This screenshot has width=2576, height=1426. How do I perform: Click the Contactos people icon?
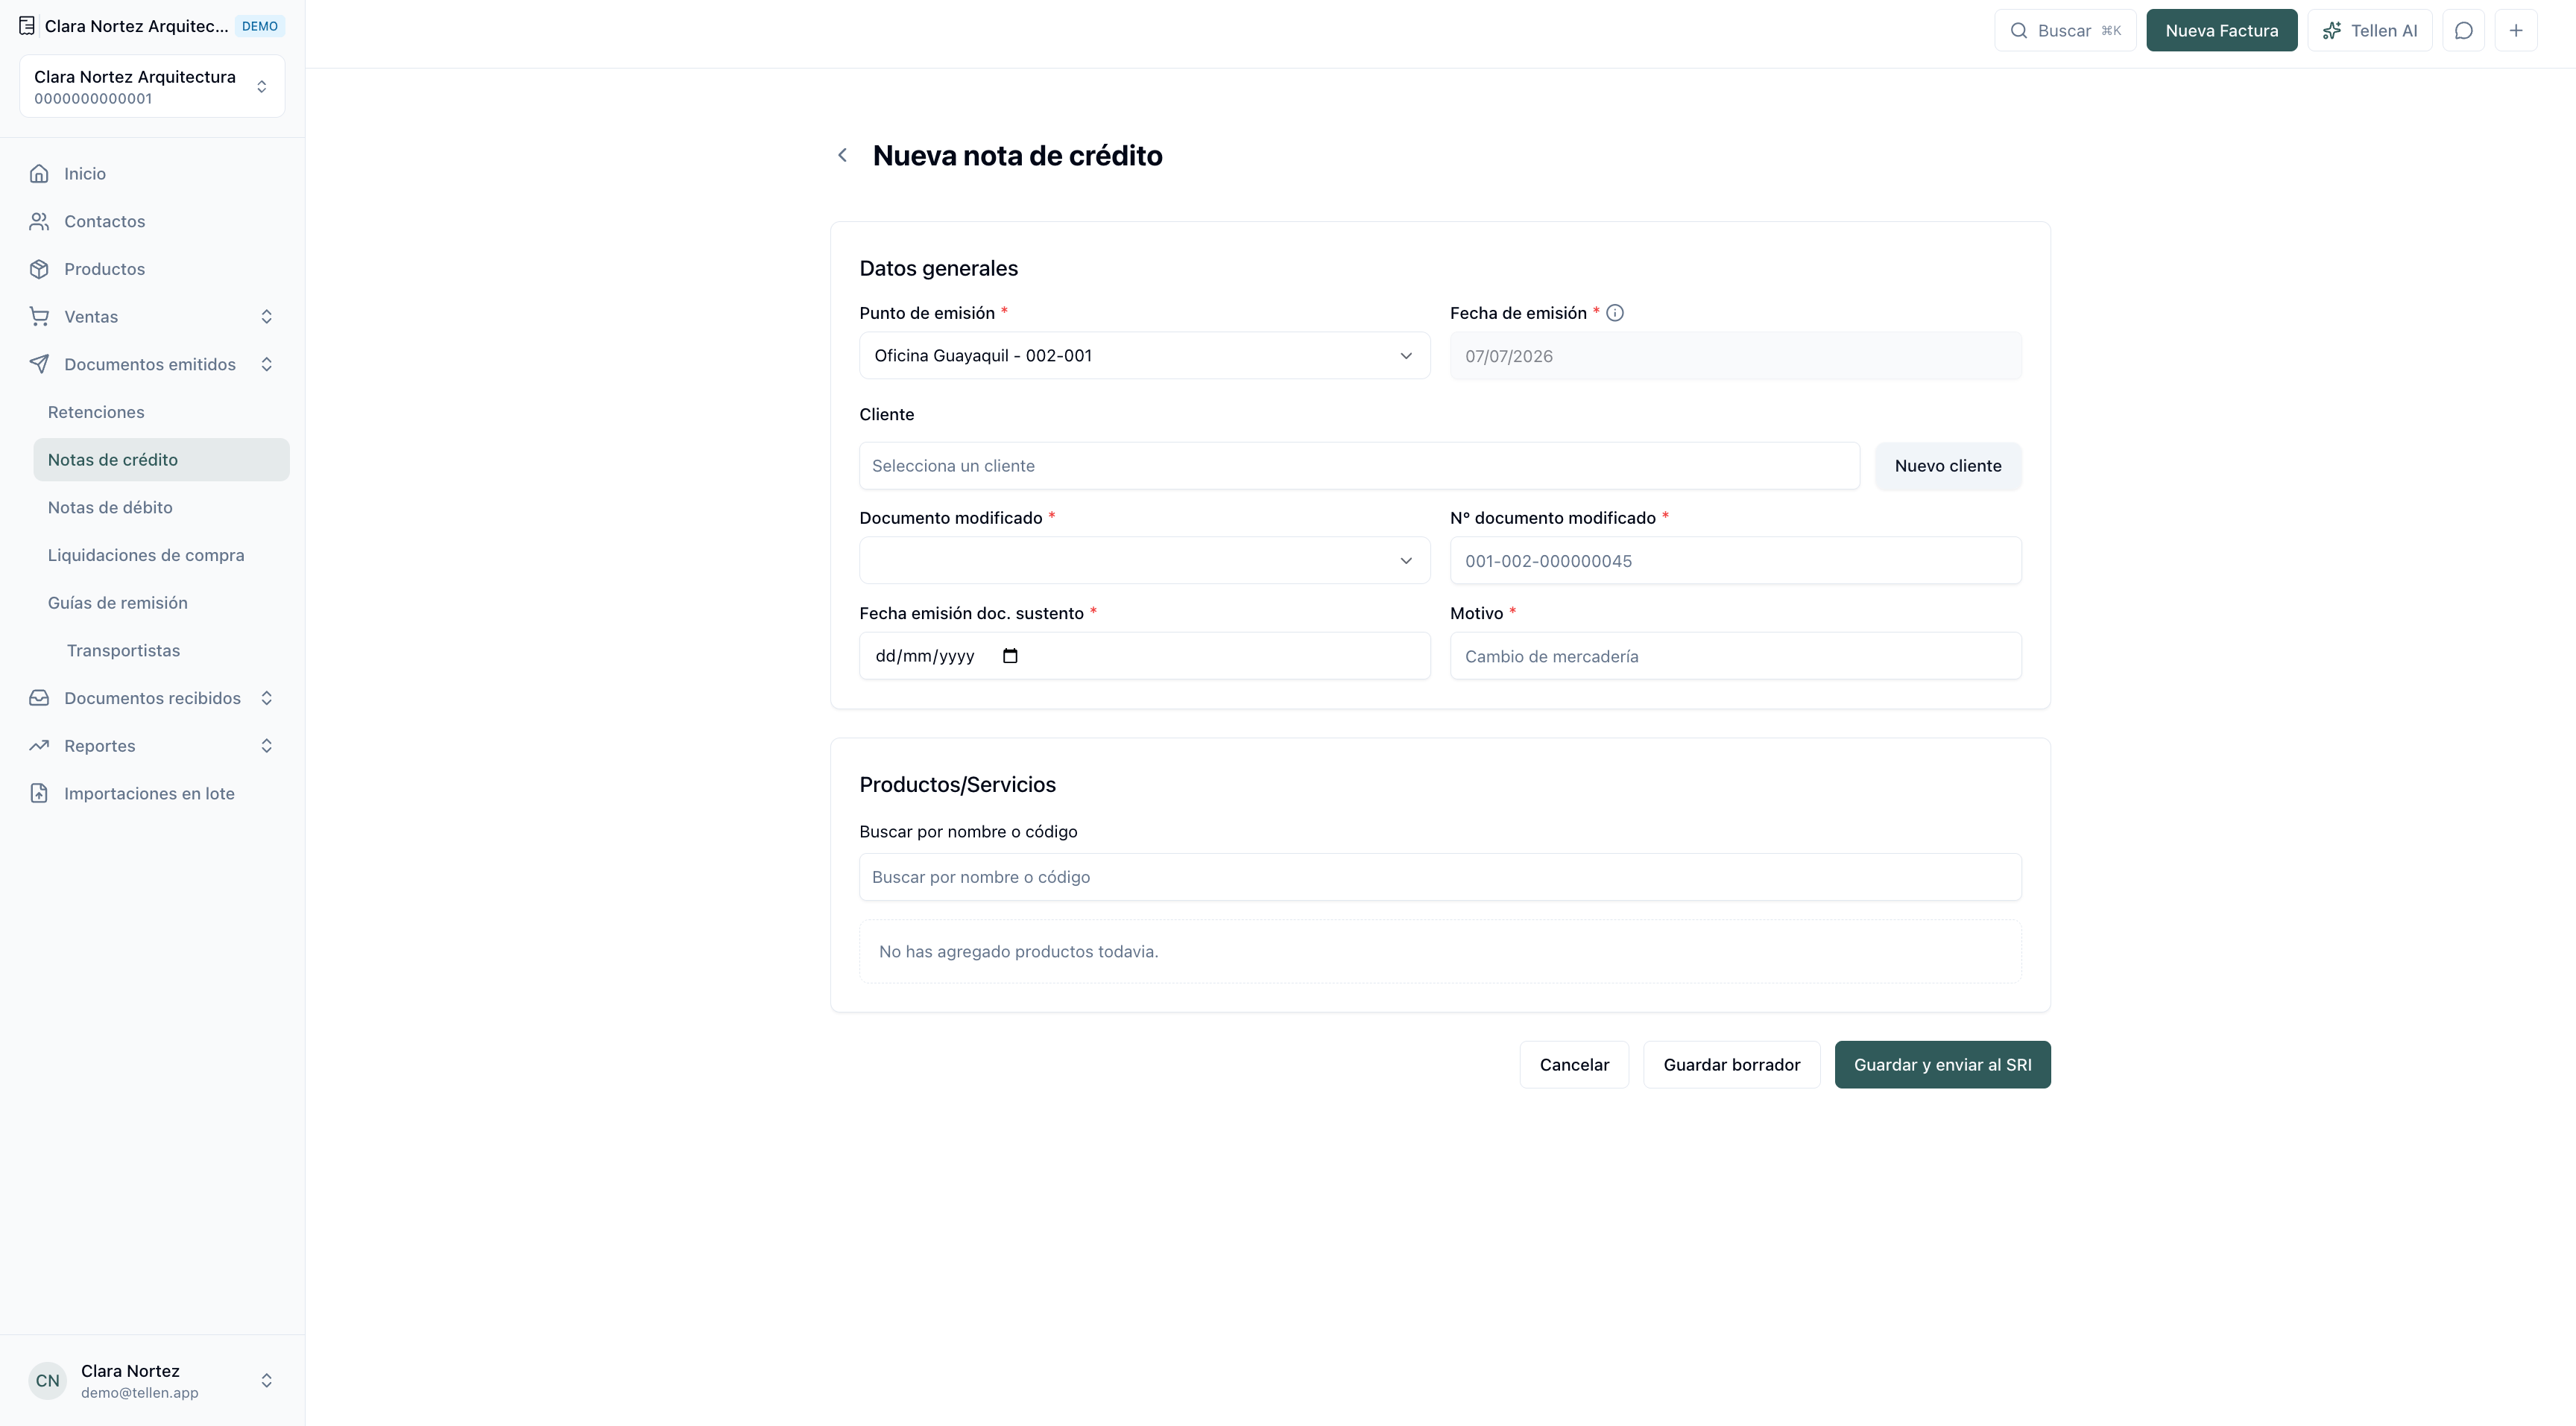click(x=39, y=222)
